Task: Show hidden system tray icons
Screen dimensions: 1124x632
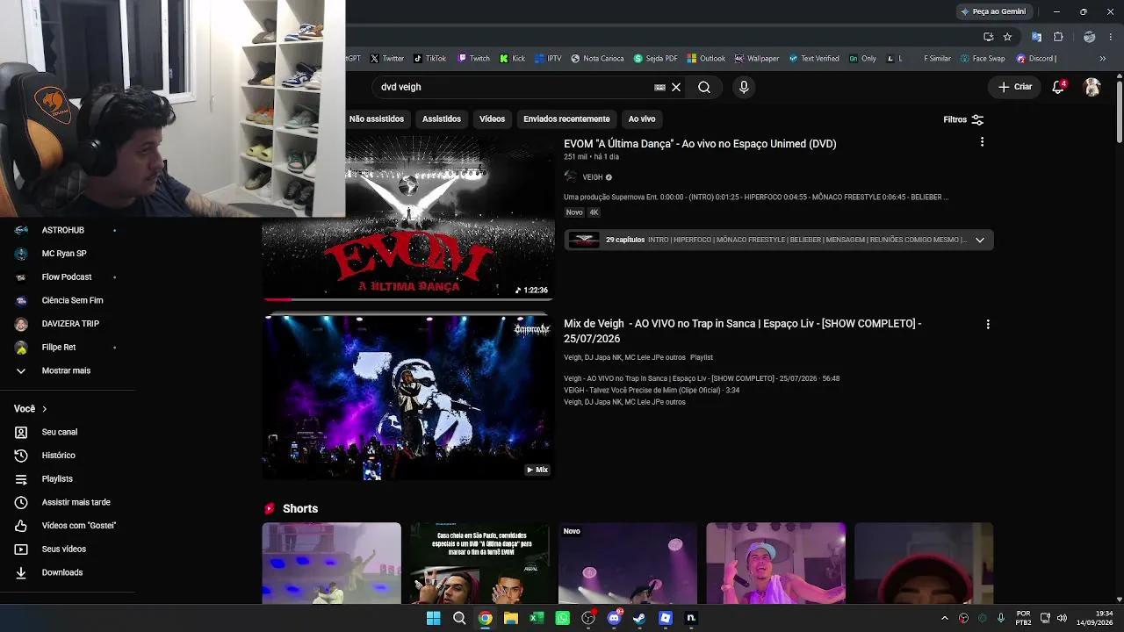Action: pos(945,618)
